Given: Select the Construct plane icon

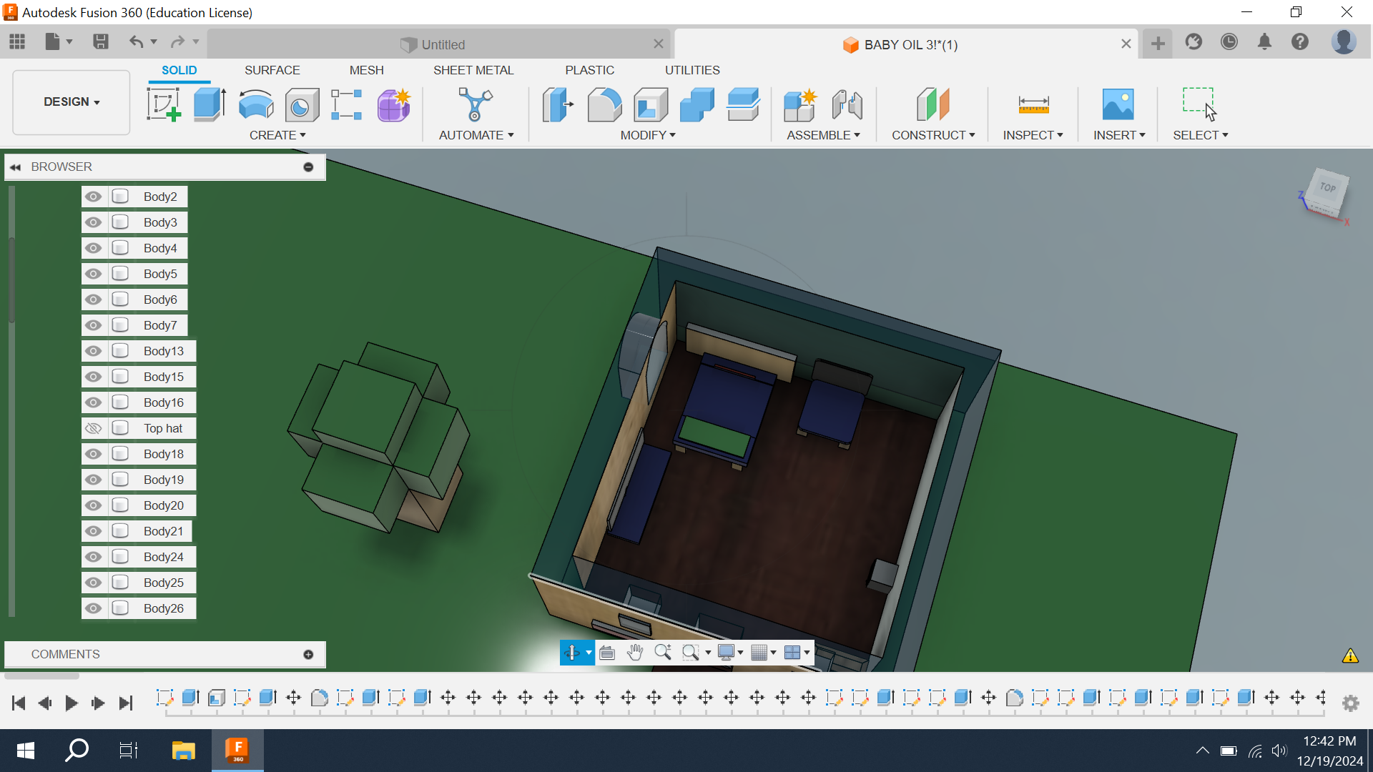Looking at the screenshot, I should 933,104.
